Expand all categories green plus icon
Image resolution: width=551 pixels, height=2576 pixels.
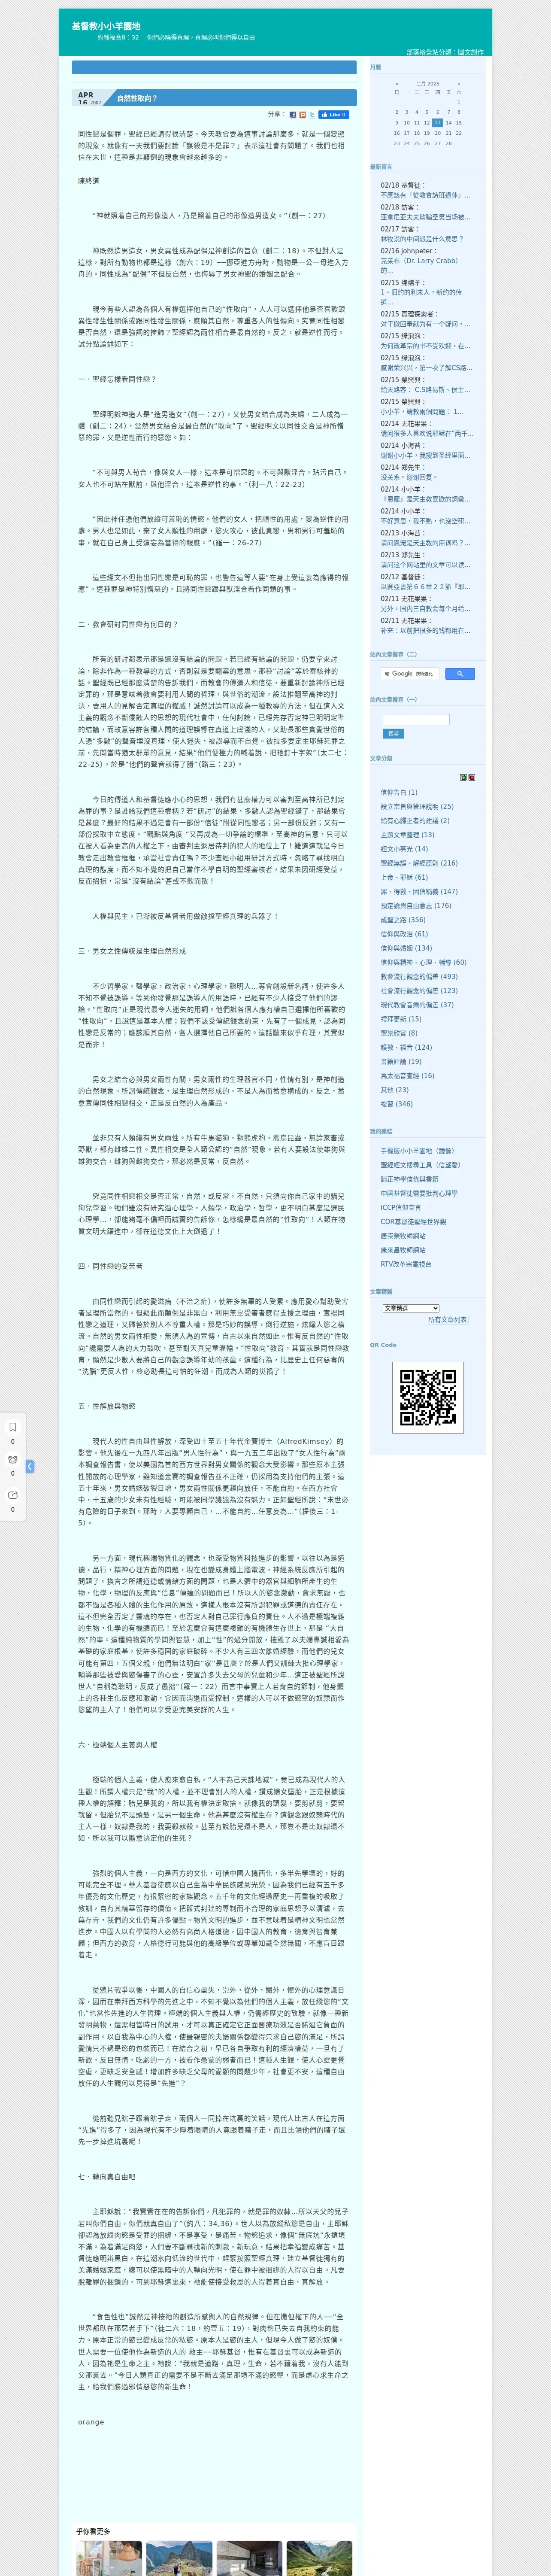point(463,777)
